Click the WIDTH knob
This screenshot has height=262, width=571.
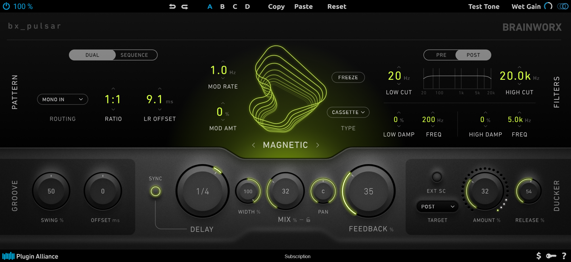(248, 191)
